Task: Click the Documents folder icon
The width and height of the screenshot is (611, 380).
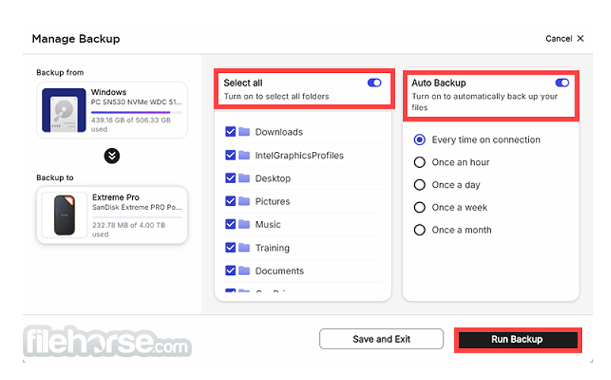Action: pos(244,271)
